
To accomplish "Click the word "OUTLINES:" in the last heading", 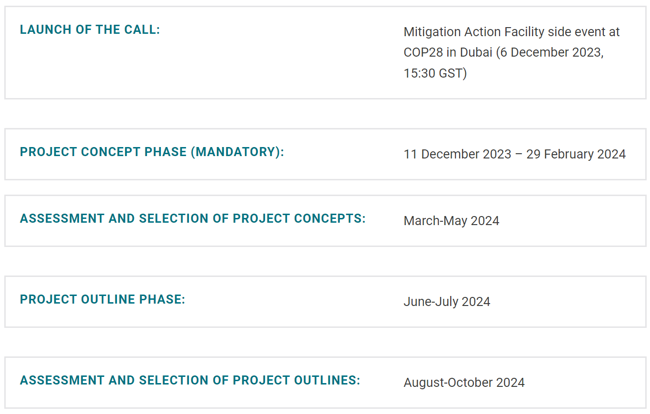I will click(327, 380).
